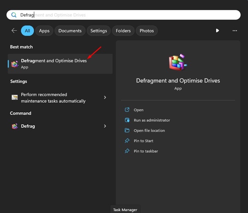Switch to the Folders filter tab
Screen dimensions: 248x213
pyautogui.click(x=123, y=31)
